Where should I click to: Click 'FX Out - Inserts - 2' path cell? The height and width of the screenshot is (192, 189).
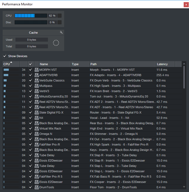pos(122,139)
